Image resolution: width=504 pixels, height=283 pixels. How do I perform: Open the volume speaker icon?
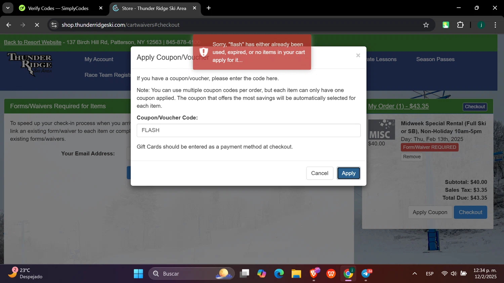tap(454, 274)
